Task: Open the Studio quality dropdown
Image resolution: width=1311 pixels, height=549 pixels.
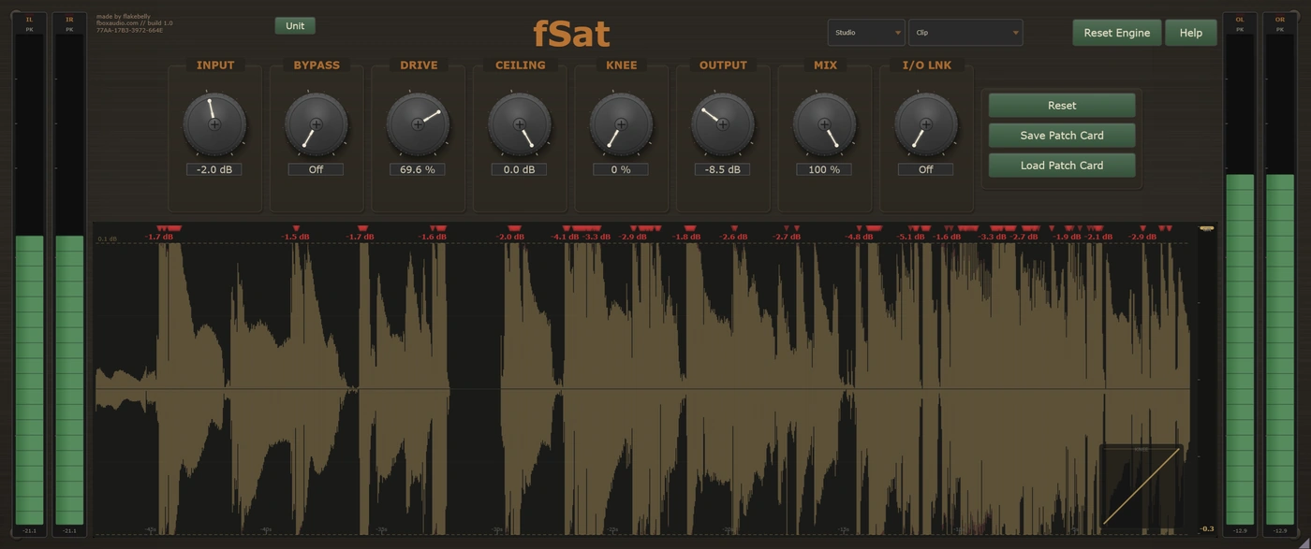Action: point(866,33)
